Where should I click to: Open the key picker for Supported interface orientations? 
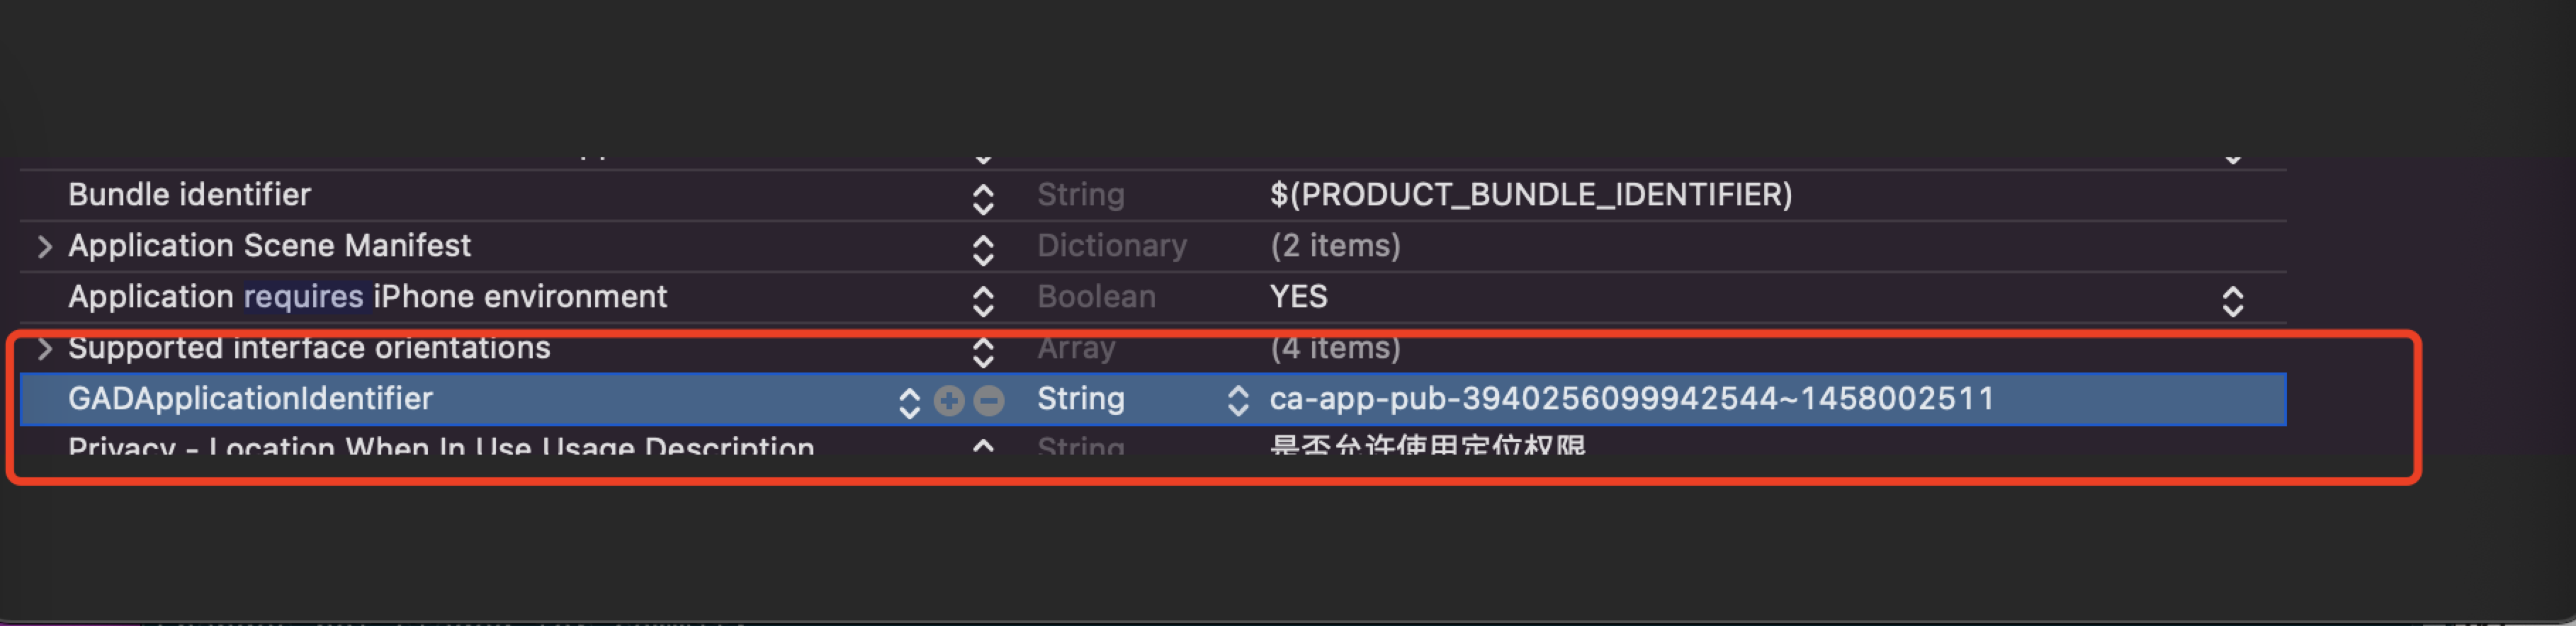[x=983, y=351]
